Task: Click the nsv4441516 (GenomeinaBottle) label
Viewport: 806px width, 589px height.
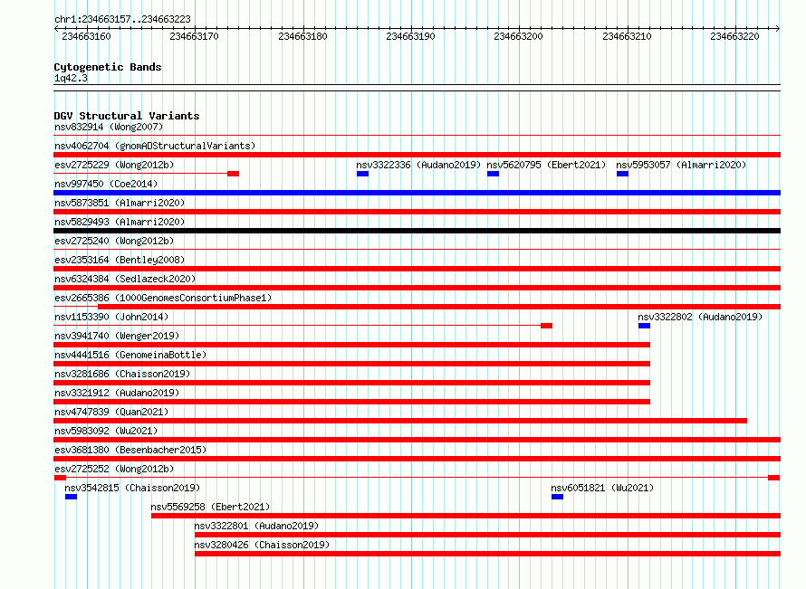Action: [x=130, y=355]
